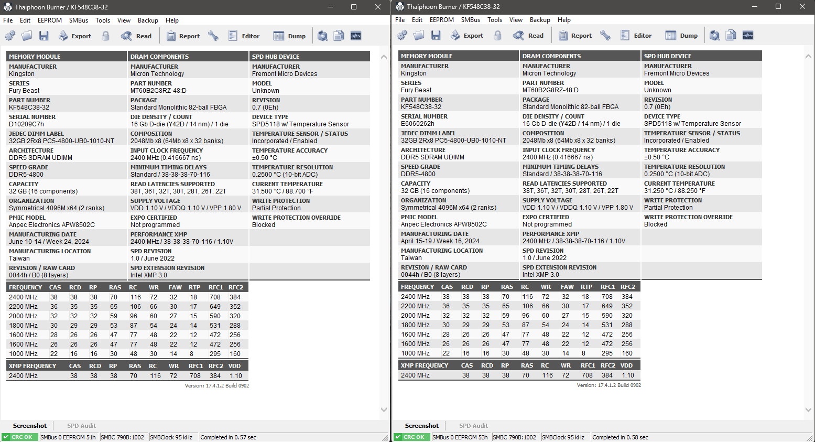Click scroll down arrow in EEPROM 53h window
The height and width of the screenshot is (442, 815).
[808, 409]
